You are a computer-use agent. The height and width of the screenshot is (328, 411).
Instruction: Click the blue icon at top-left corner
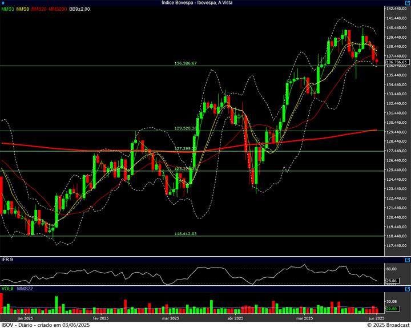[3, 3]
